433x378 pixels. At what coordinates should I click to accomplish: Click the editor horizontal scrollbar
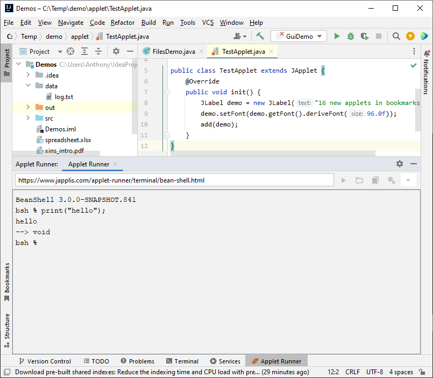tap(273, 153)
